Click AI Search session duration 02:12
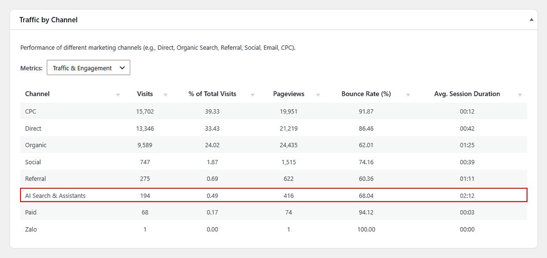 click(x=467, y=196)
